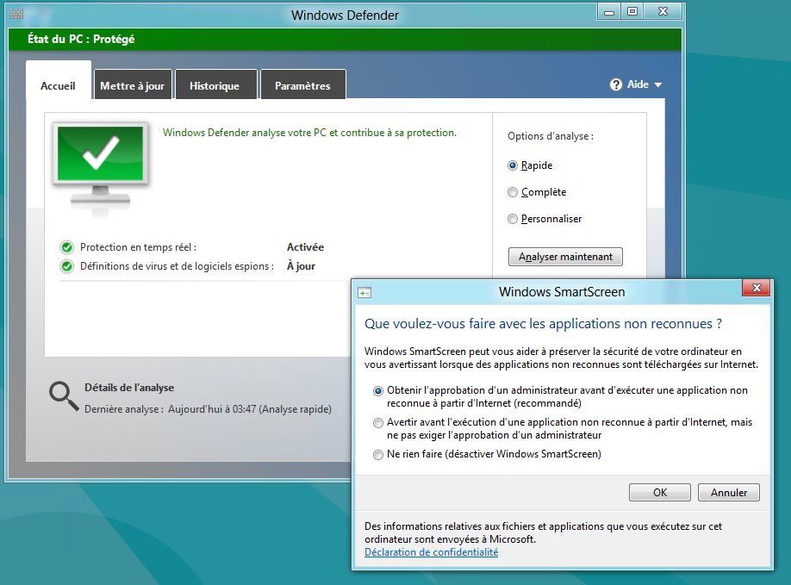The width and height of the screenshot is (791, 585).
Task: Click the 'Activée' status value
Action: pos(305,247)
